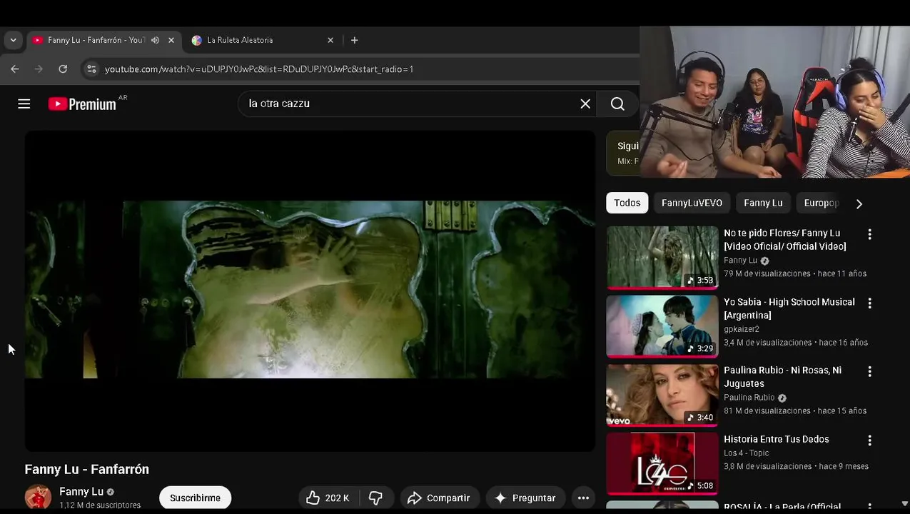Click the browser address bar URL
Viewport: 910px width, 514px height.
259,69
